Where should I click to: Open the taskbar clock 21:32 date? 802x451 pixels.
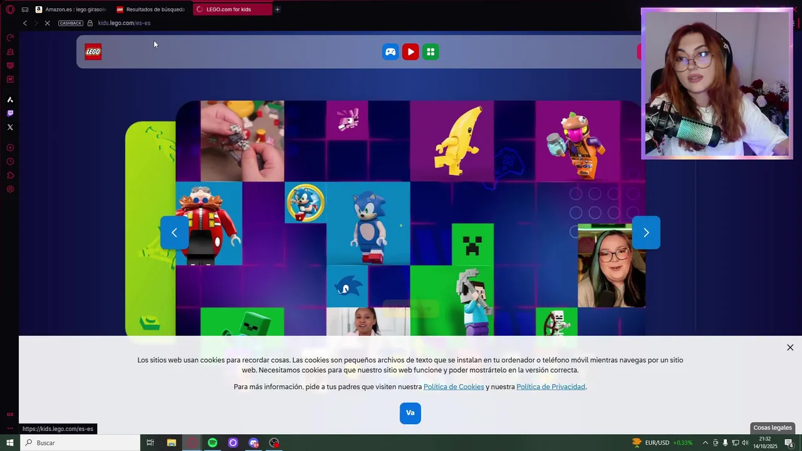(x=765, y=443)
